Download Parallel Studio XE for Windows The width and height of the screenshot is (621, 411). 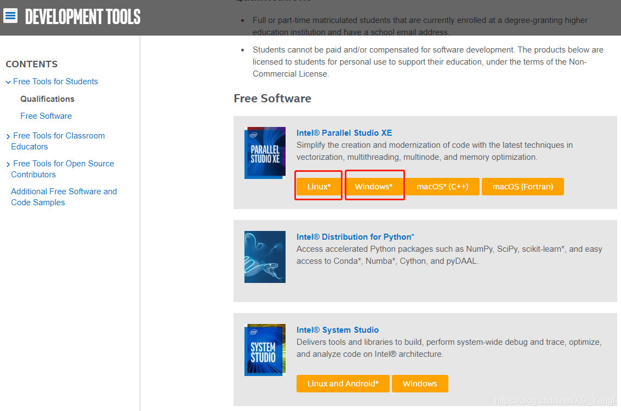(x=373, y=186)
